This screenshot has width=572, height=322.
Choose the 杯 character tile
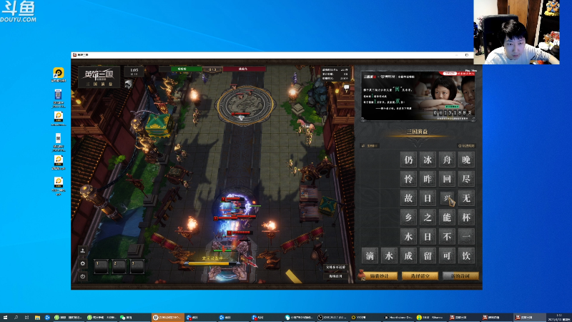coord(466,218)
